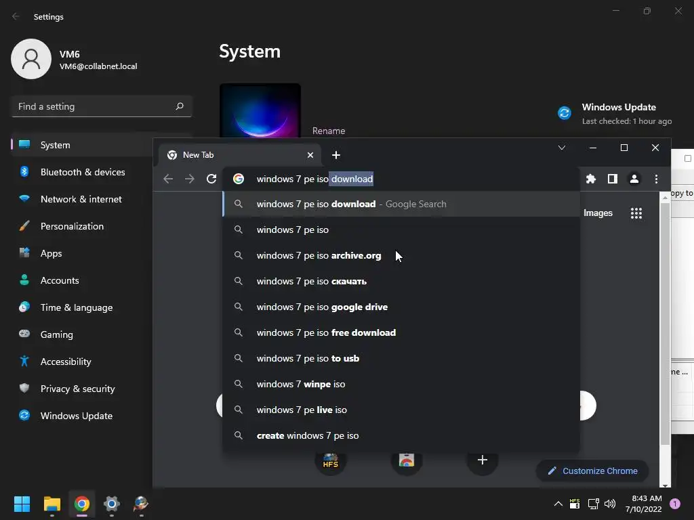Choose suggestion 'windows 7 pe iso download'
The width and height of the screenshot is (694, 520).
(x=401, y=204)
